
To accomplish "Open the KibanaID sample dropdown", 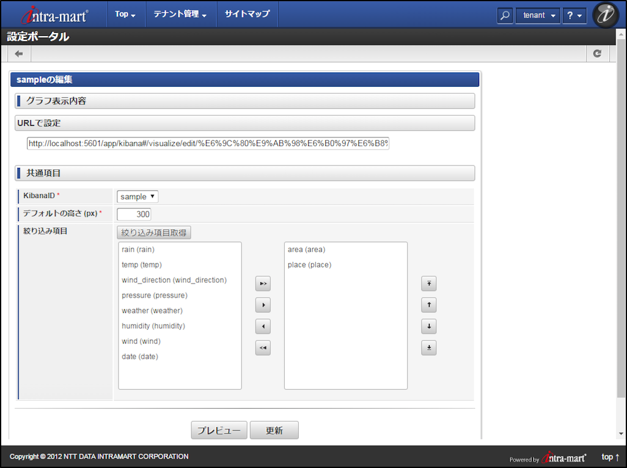I will (137, 197).
